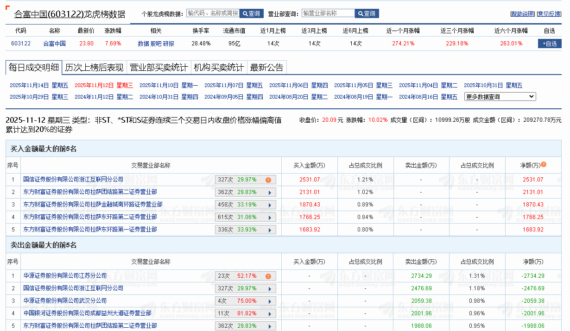
Task: Open the 研报 related link
Action: (169, 44)
